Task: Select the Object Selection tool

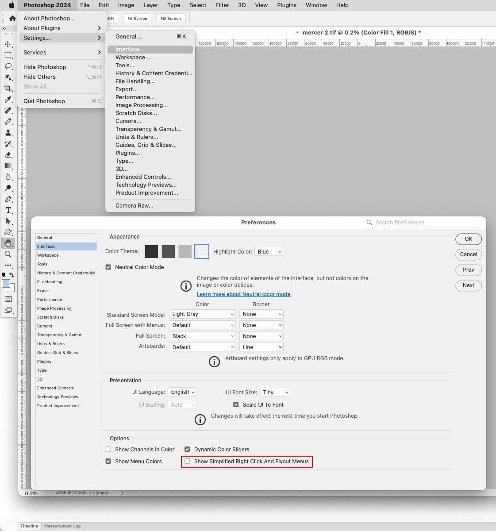Action: [x=8, y=77]
